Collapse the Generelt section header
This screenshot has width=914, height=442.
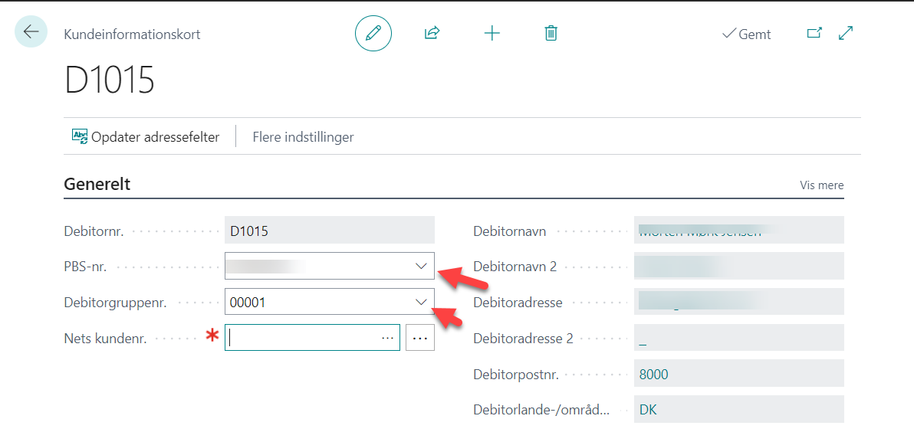point(97,185)
